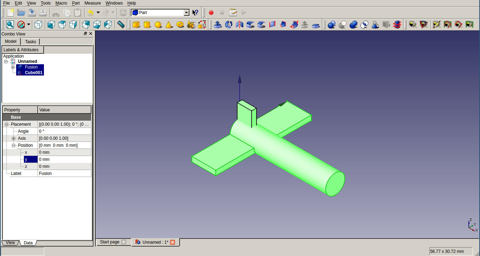The width and height of the screenshot is (480, 256).
Task: Create a new document
Action: point(10,13)
